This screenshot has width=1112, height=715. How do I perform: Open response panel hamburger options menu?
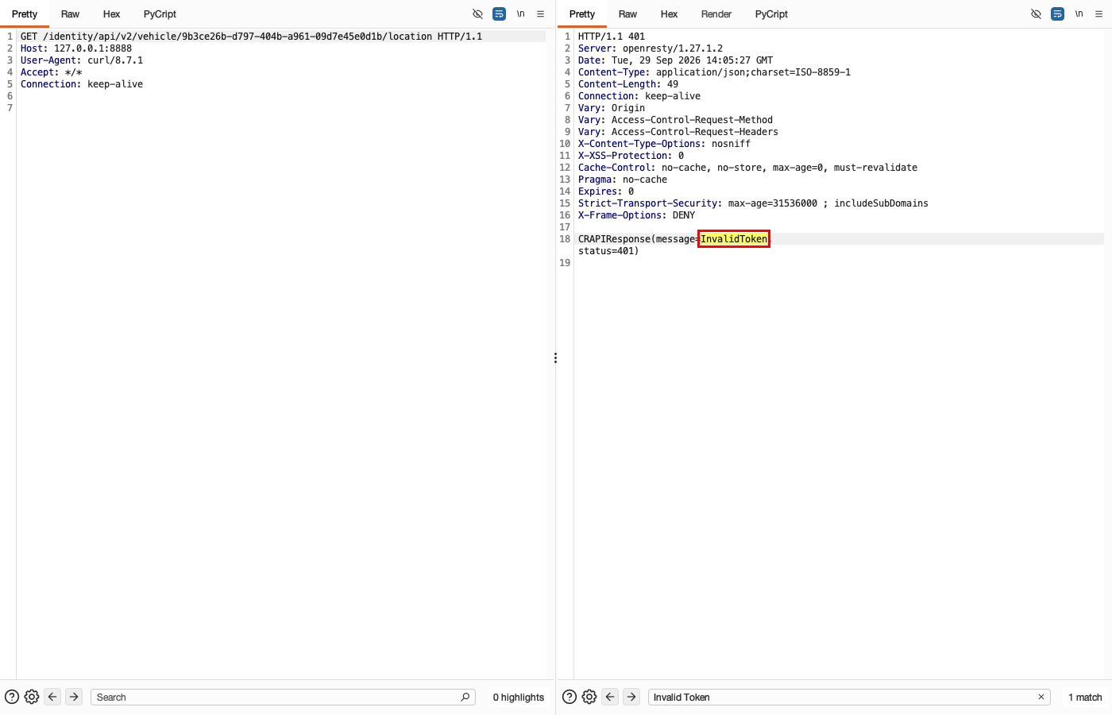click(x=1099, y=14)
